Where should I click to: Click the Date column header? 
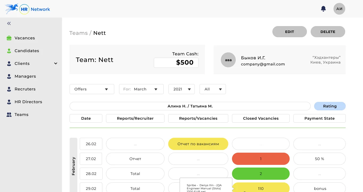[86, 118]
